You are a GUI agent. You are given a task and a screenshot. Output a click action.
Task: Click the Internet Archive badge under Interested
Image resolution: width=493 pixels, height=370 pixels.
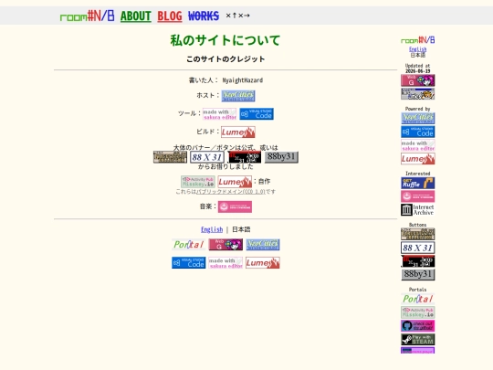click(x=418, y=210)
